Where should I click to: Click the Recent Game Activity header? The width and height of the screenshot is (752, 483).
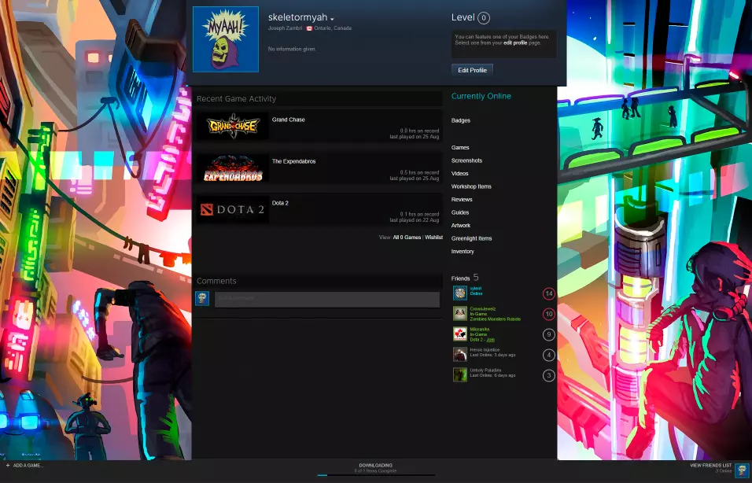237,99
